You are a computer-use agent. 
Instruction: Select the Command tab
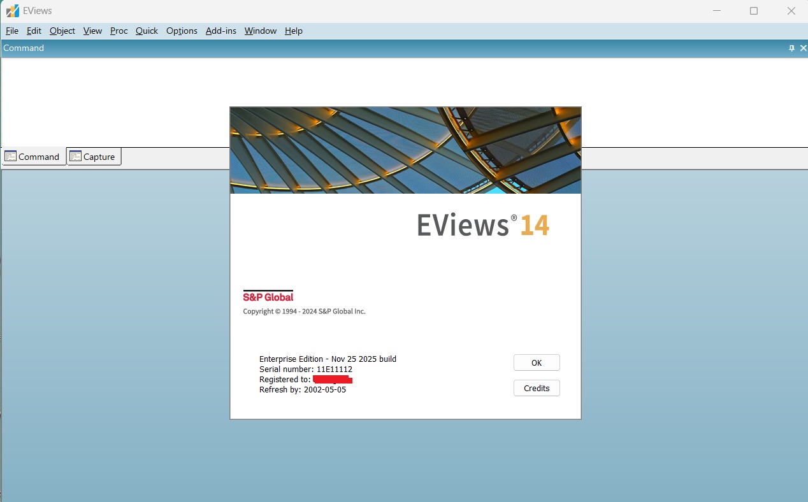[33, 157]
